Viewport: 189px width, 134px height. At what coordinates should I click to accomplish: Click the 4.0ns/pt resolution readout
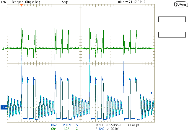tap(133, 125)
